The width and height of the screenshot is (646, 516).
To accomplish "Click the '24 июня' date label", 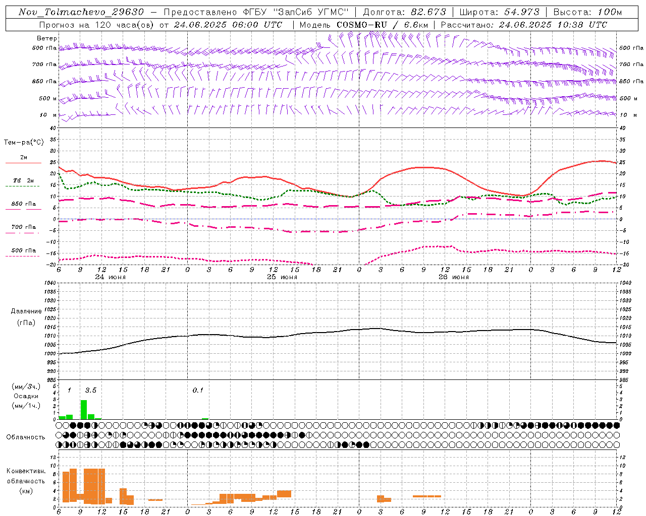I will pos(111,277).
